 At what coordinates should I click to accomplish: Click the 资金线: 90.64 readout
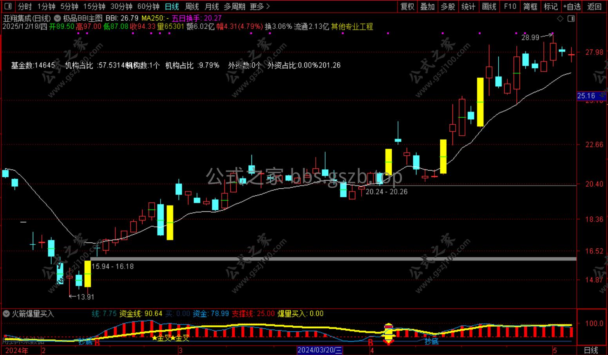tap(141, 314)
